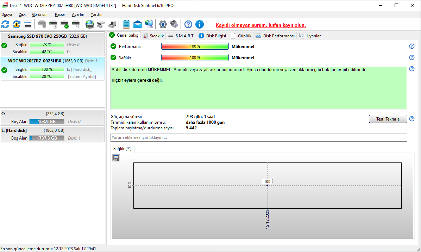Click help icon beside Performans row

pyautogui.click(x=411, y=46)
